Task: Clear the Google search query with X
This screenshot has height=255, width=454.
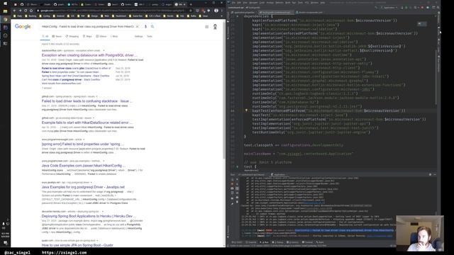Action: 137,27
